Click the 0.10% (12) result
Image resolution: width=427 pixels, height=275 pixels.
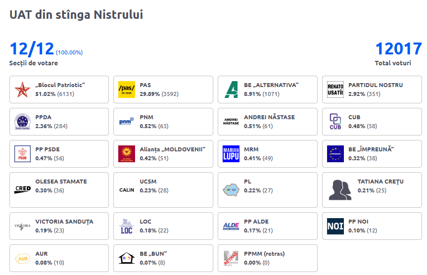(x=363, y=230)
